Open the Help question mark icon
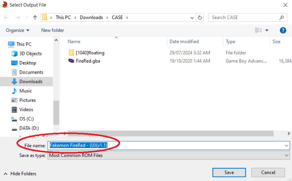The image size is (292, 181). tap(283, 30)
